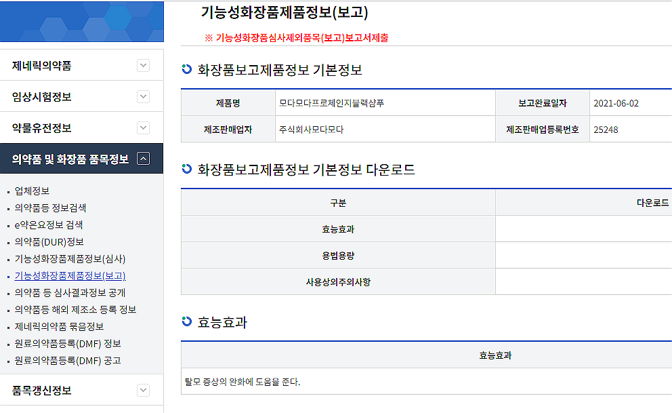Open 의약품(DUR)정보 link

click(49, 242)
